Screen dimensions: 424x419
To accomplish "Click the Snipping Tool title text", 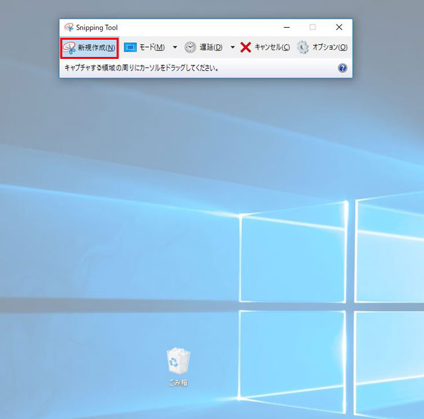I will pyautogui.click(x=97, y=28).
